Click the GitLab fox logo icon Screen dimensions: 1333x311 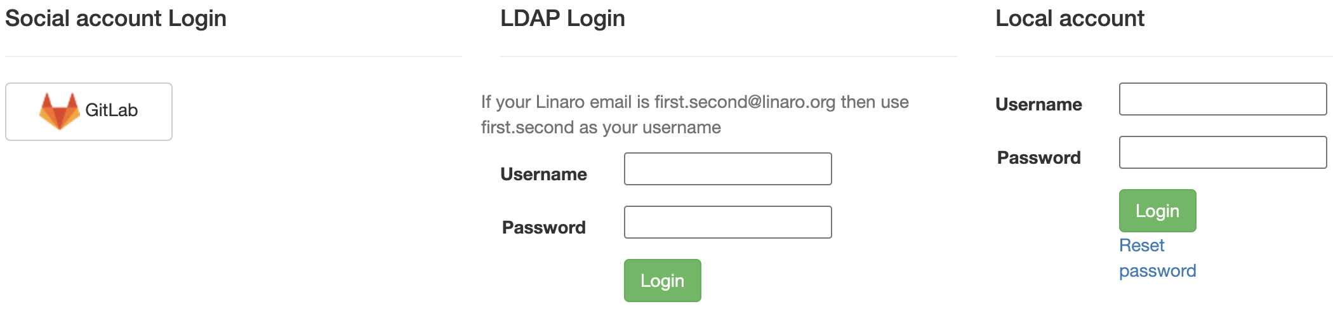59,111
